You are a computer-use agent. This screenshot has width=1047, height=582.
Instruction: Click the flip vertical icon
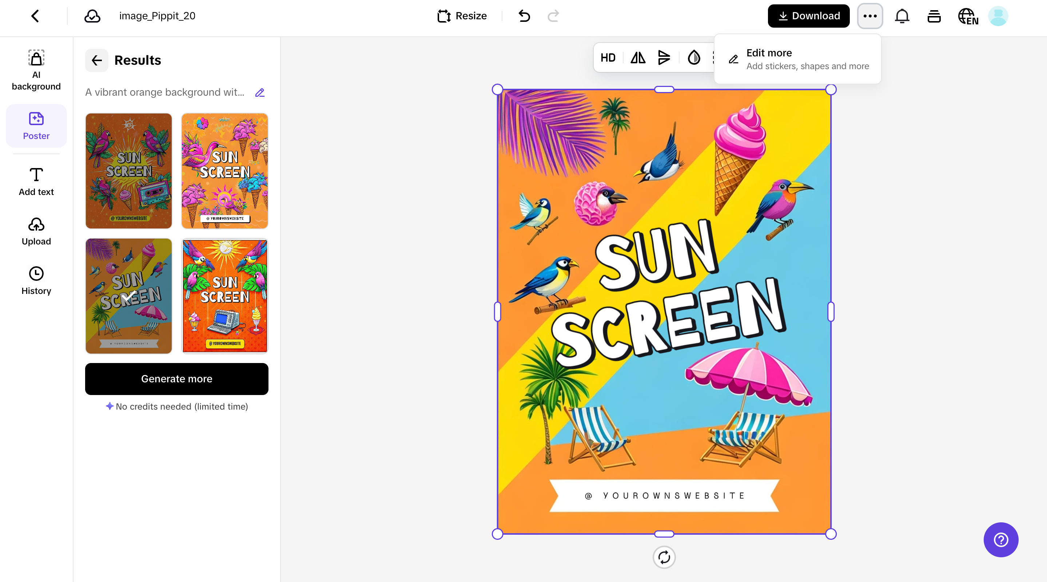click(x=664, y=58)
